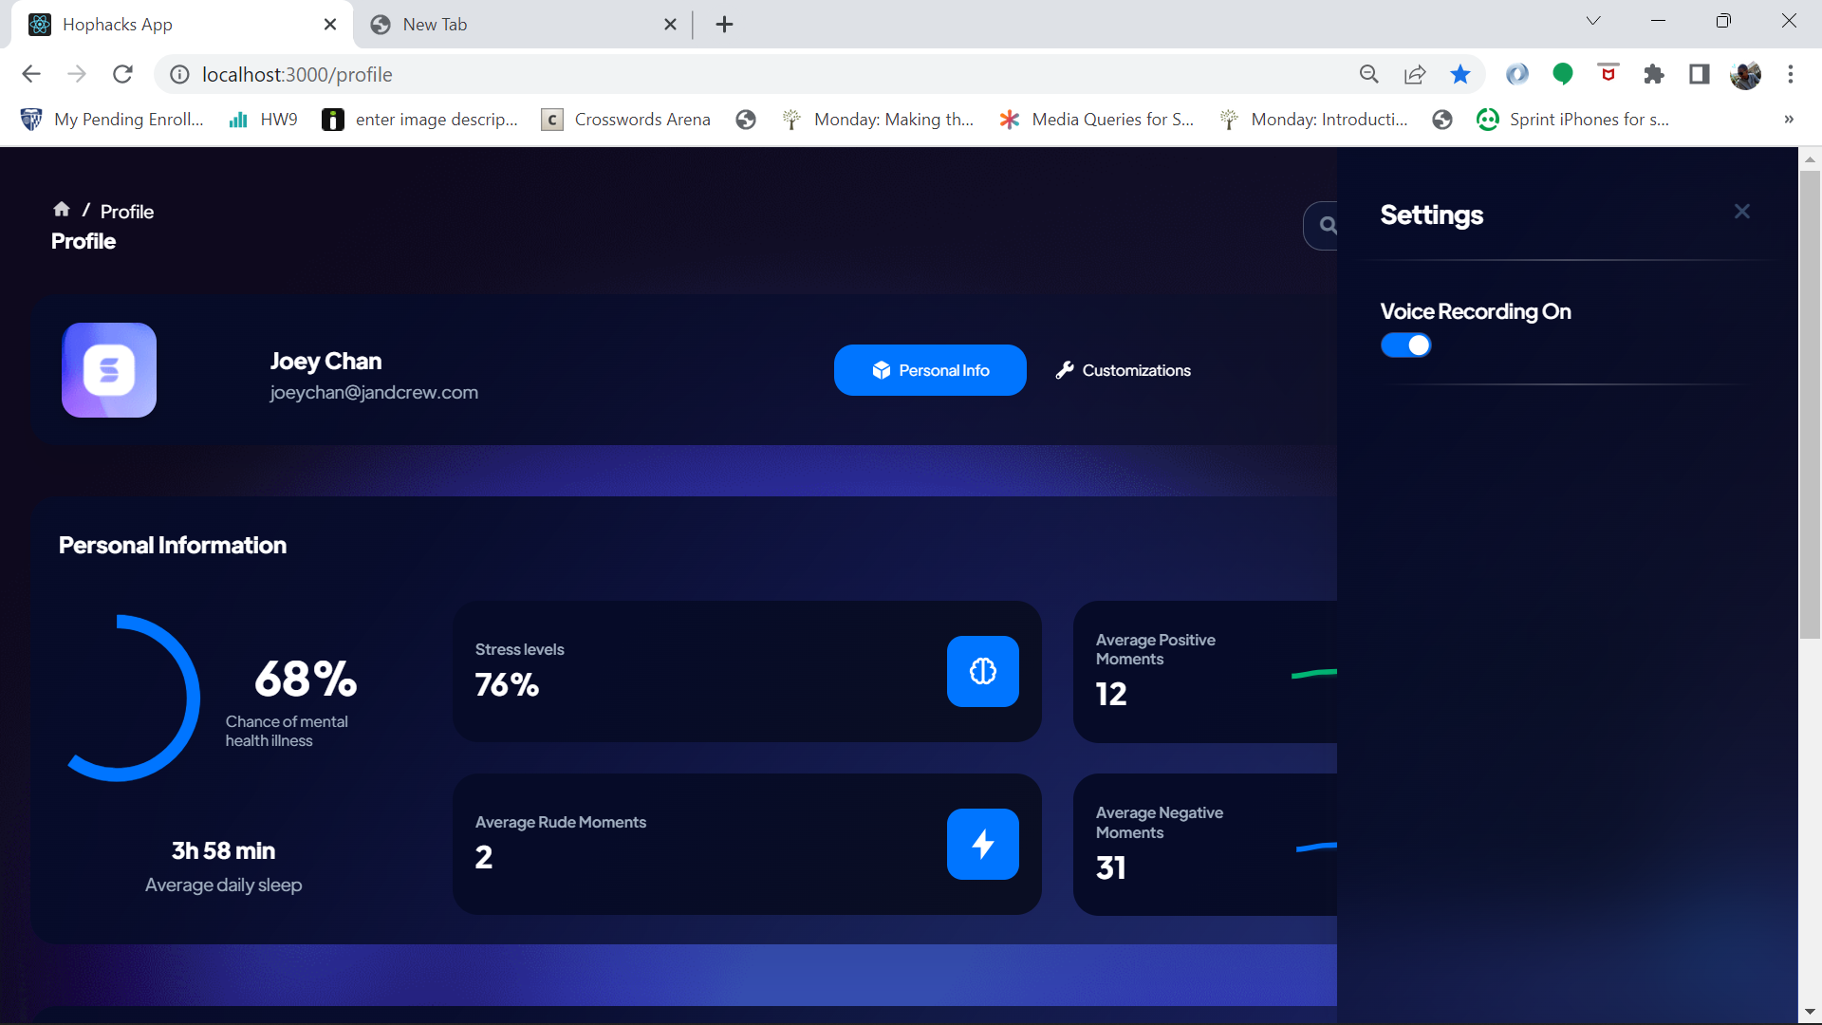Expand hidden bookmarks chevron

(x=1789, y=120)
